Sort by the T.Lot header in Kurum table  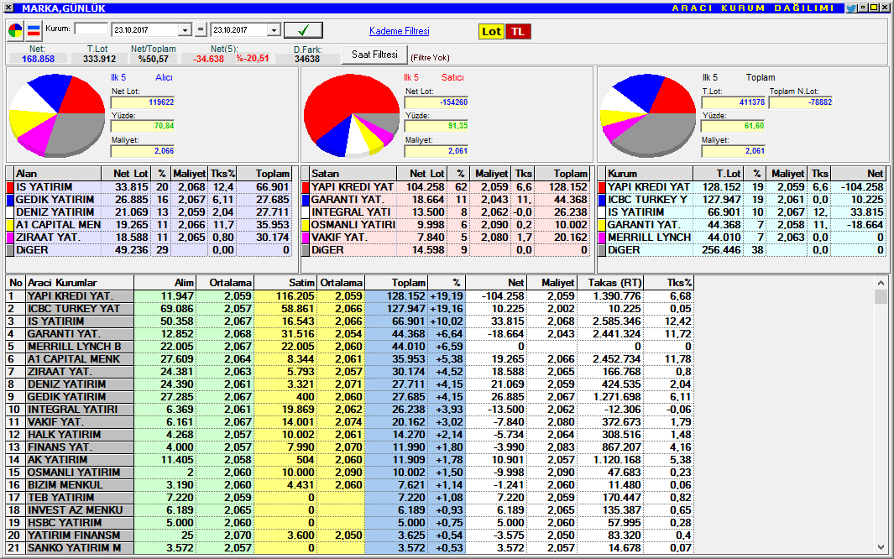pos(718,173)
